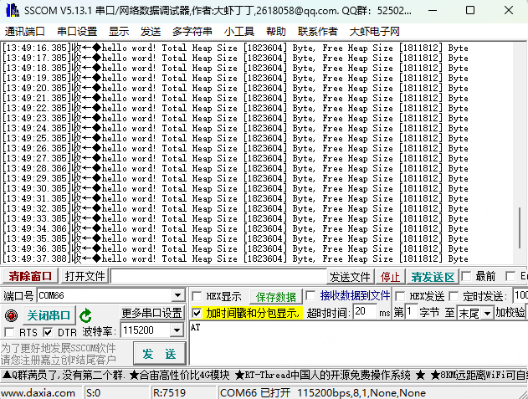Viewport: 528px width, 399px height.
Task: Open the 串口设置 menu
Action: point(77,32)
